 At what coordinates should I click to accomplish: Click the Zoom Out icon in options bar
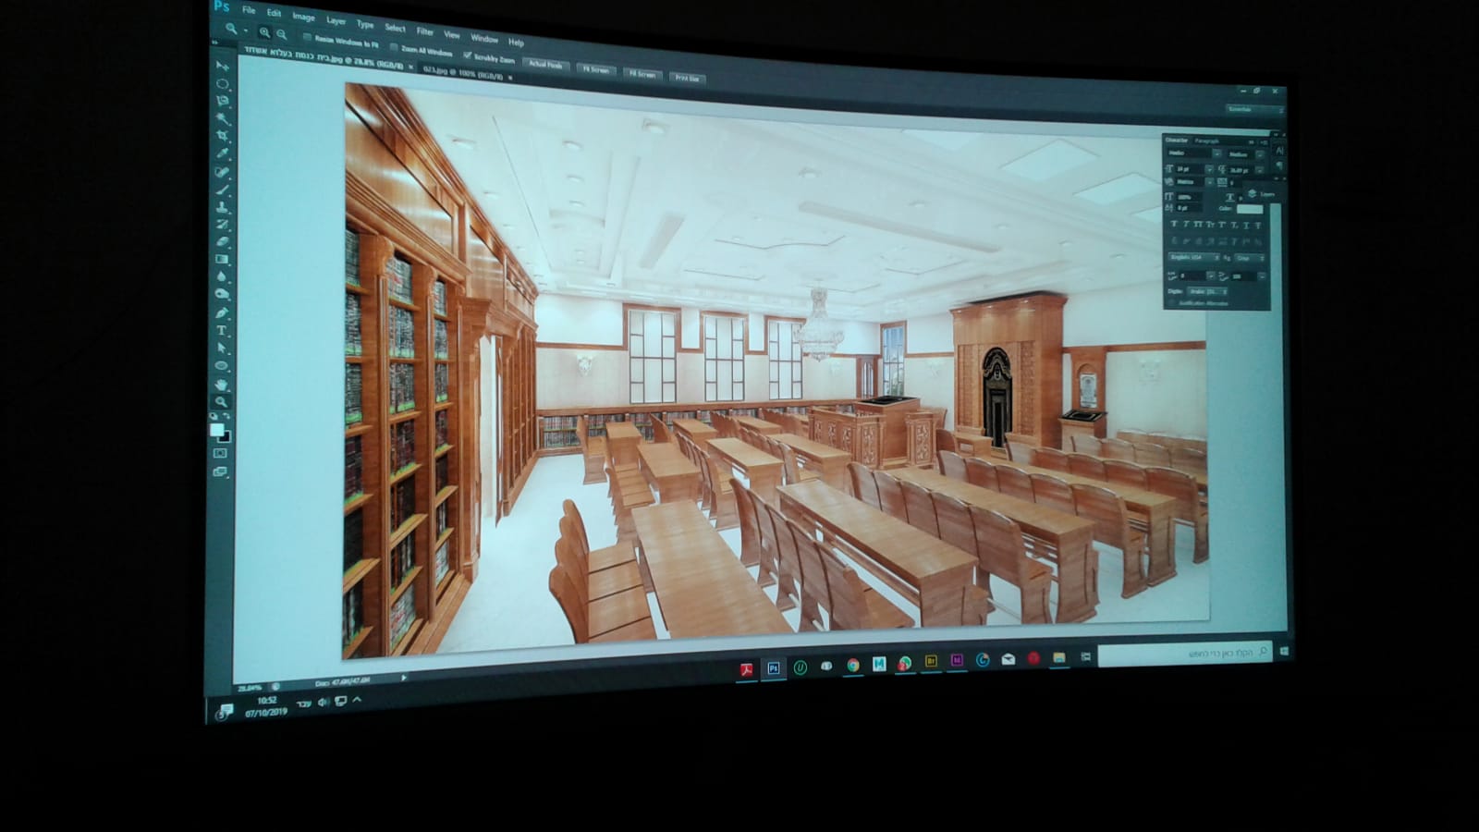point(281,34)
